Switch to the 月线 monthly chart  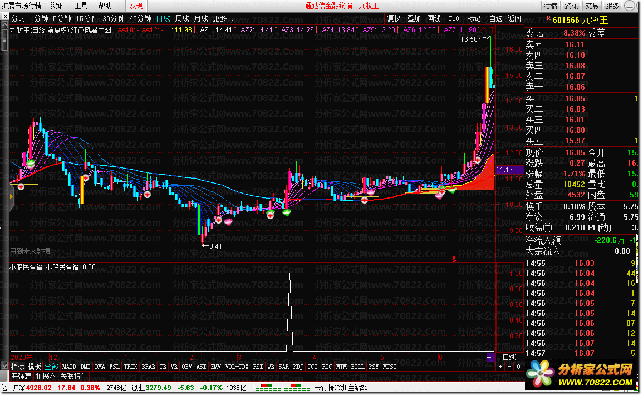[201, 18]
